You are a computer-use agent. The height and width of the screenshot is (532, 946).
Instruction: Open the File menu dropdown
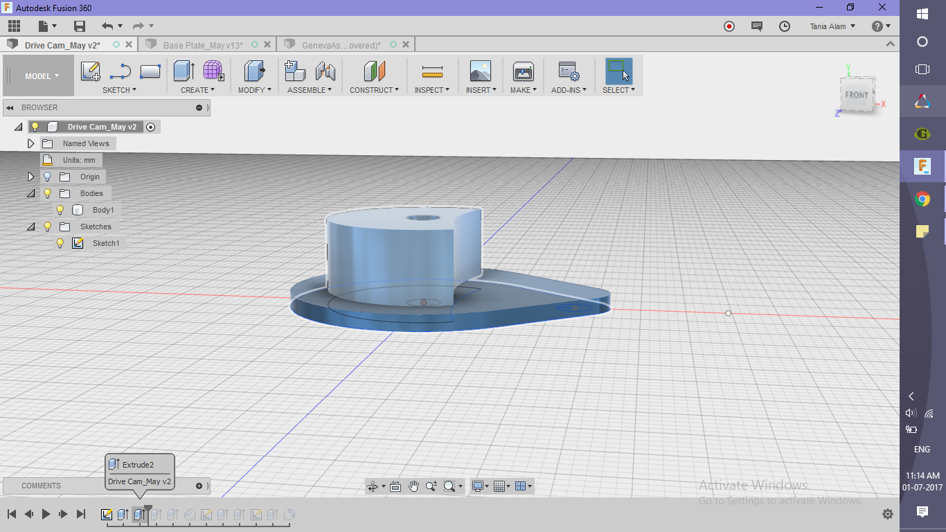click(48, 26)
